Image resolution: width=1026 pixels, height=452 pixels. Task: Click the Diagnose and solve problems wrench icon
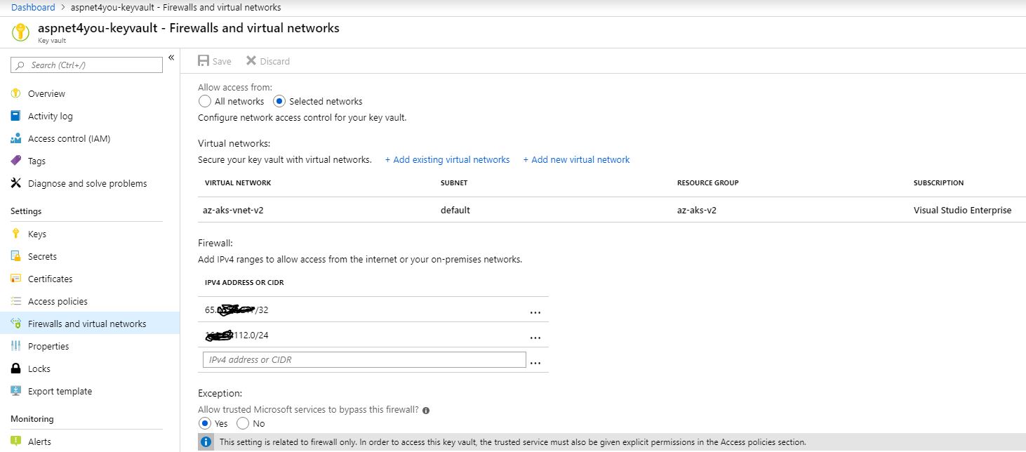[x=16, y=183]
